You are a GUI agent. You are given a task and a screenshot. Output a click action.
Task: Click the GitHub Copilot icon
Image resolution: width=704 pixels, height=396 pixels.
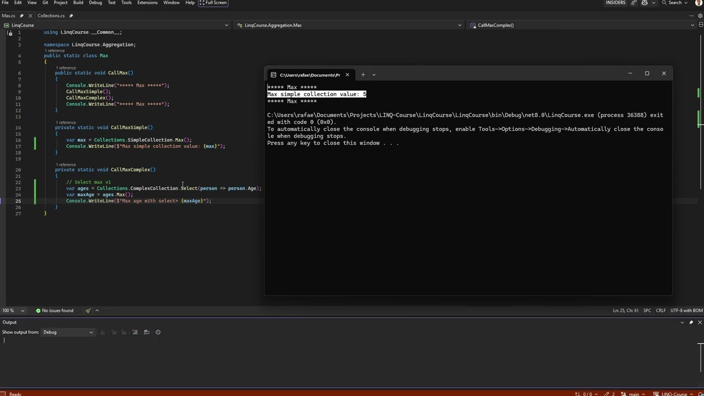point(645,3)
